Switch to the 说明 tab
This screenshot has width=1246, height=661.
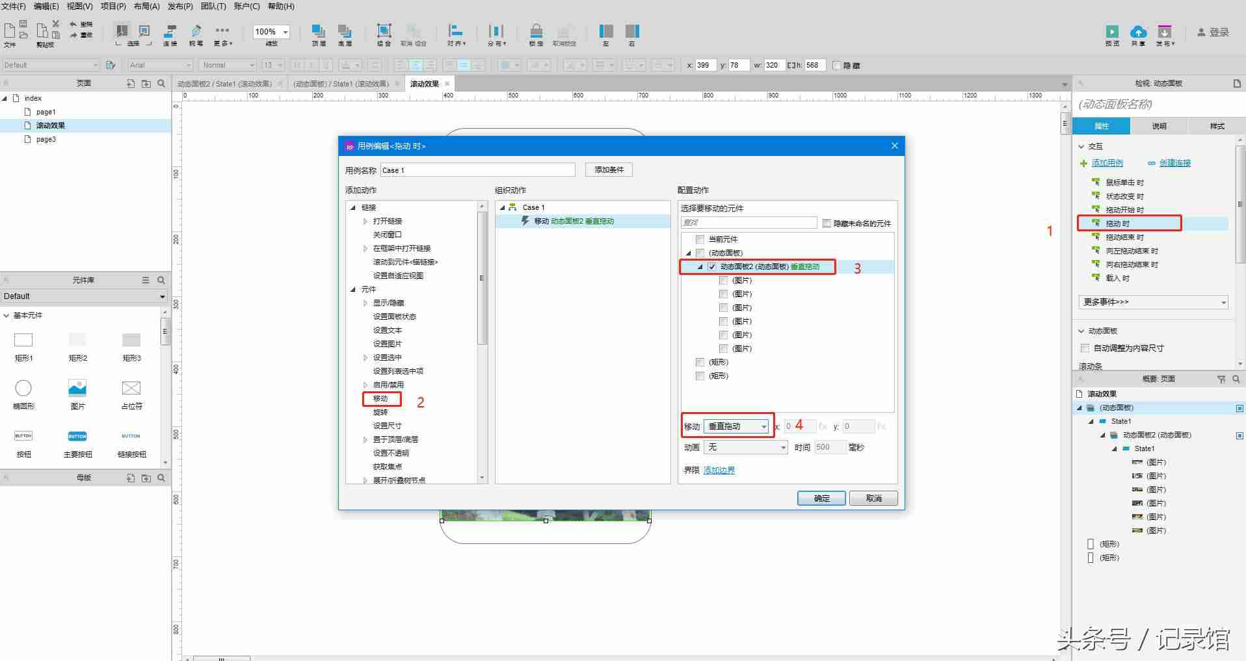point(1159,126)
